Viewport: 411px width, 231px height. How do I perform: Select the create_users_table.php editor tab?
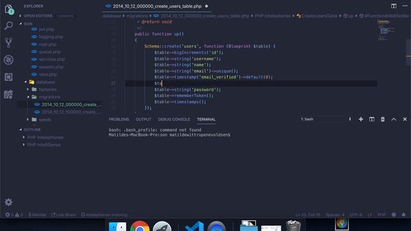click(x=157, y=6)
